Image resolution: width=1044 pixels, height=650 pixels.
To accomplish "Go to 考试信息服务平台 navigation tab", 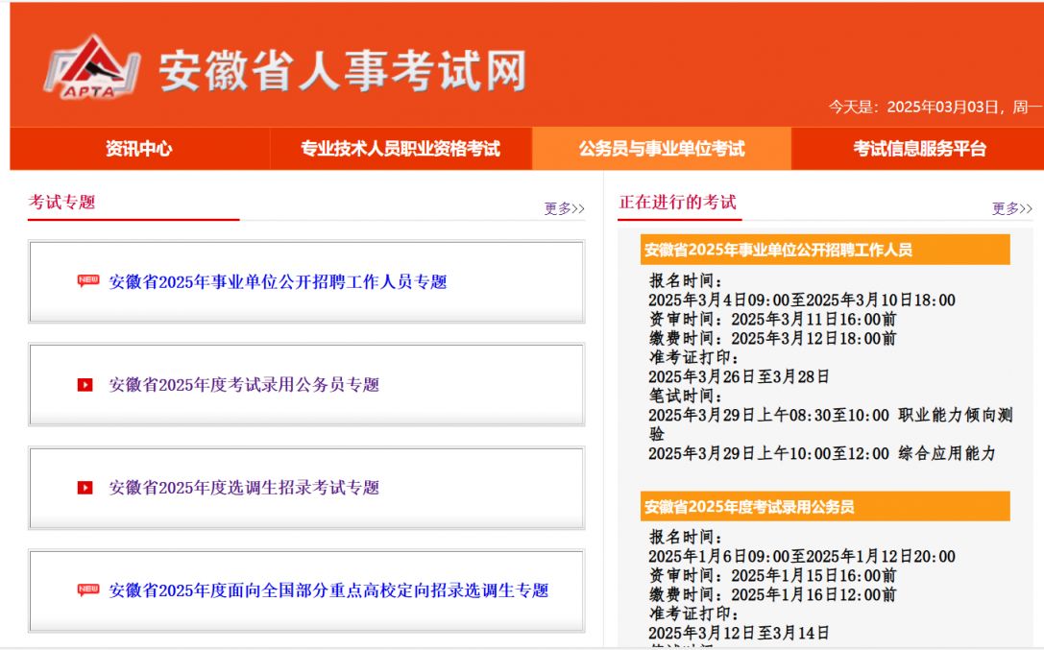I will click(919, 149).
